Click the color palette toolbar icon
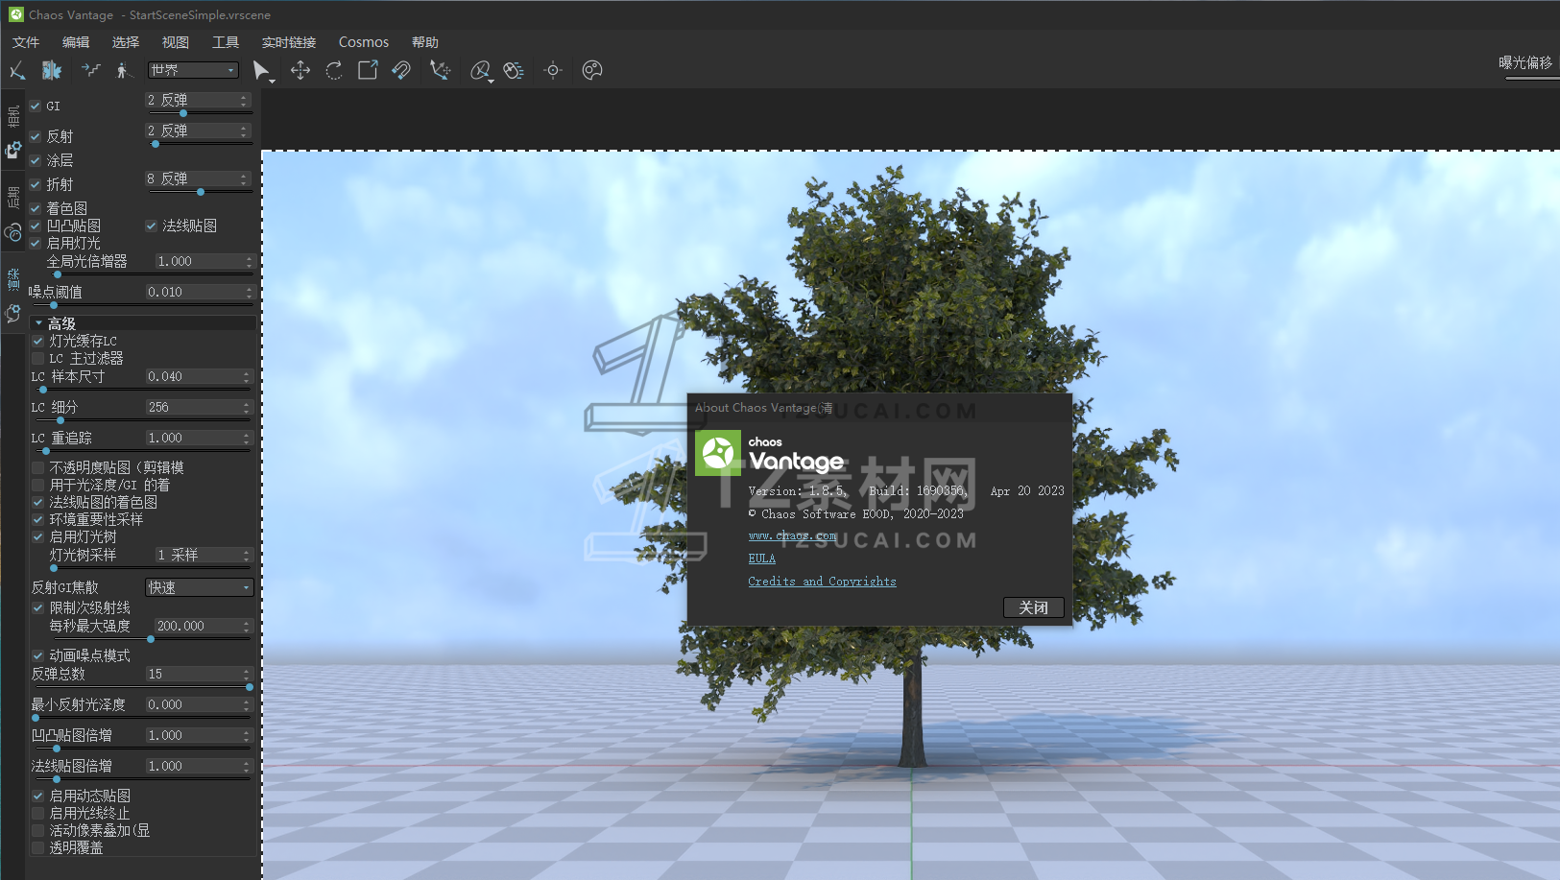This screenshot has height=880, width=1560. [x=592, y=70]
